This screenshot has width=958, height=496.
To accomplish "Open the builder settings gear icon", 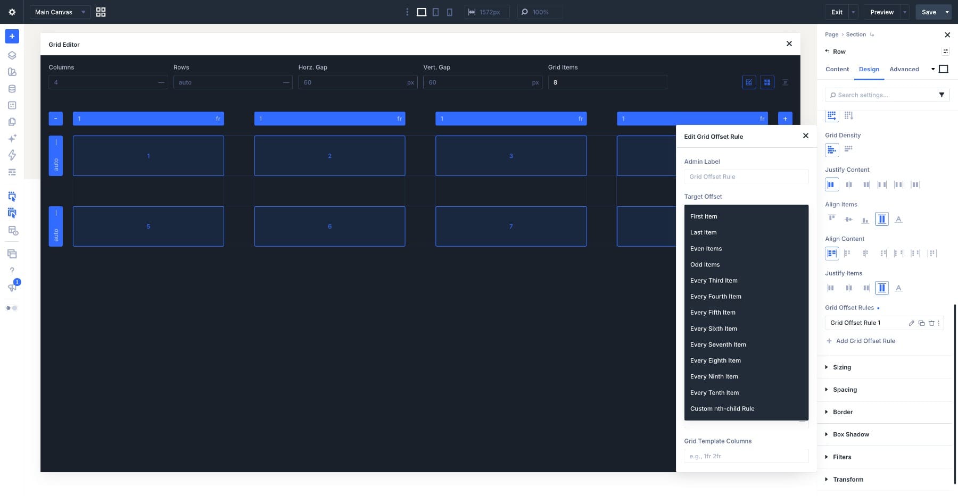I will 12,12.
